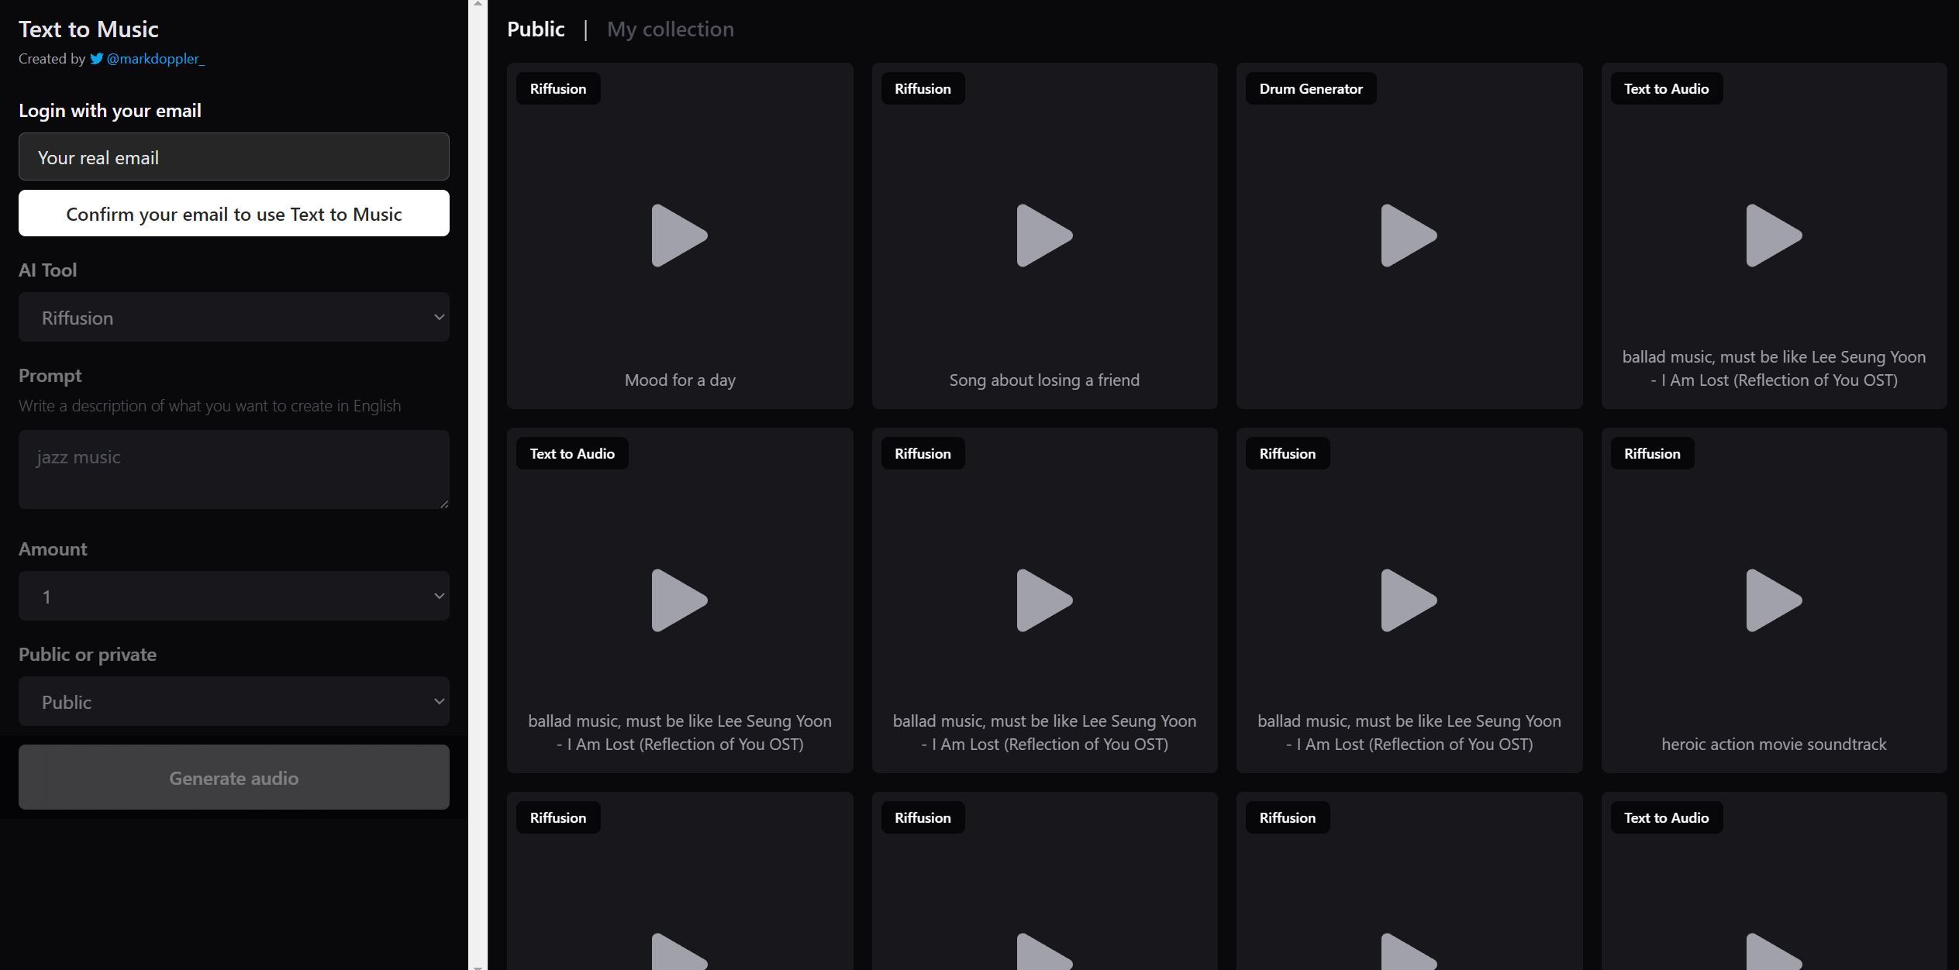Select the 'Public' tab

[536, 27]
